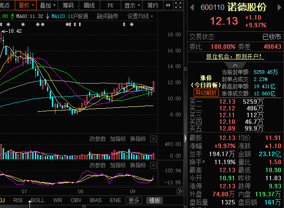Click 加指标 in volume panel
Screen dimensions: 284x208
tap(118, 139)
